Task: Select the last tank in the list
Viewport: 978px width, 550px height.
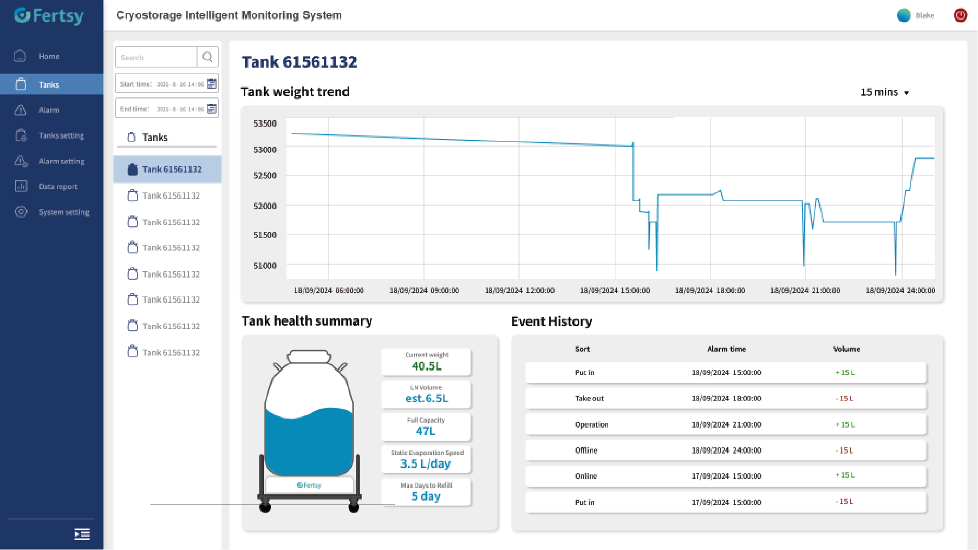Action: [167, 352]
